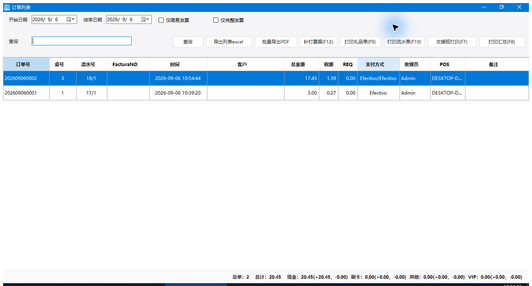
Task: Click the 查询 button
Action: coord(188,42)
